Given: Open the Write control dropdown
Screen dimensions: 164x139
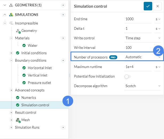Looking at the screenshot, I should 143,38.
